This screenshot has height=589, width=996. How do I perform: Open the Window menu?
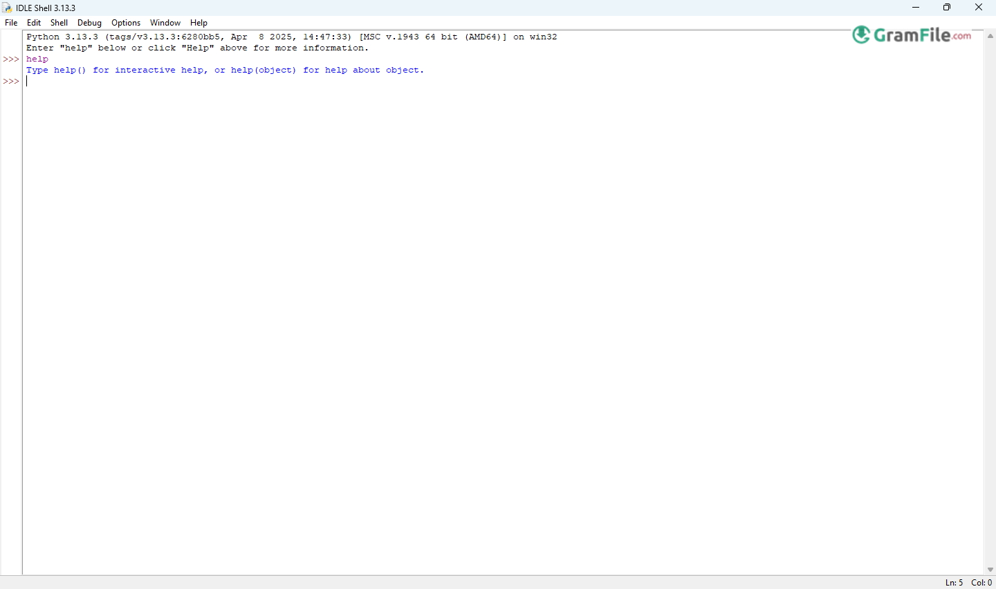[165, 23]
